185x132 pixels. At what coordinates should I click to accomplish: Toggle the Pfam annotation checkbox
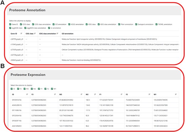[119, 24]
